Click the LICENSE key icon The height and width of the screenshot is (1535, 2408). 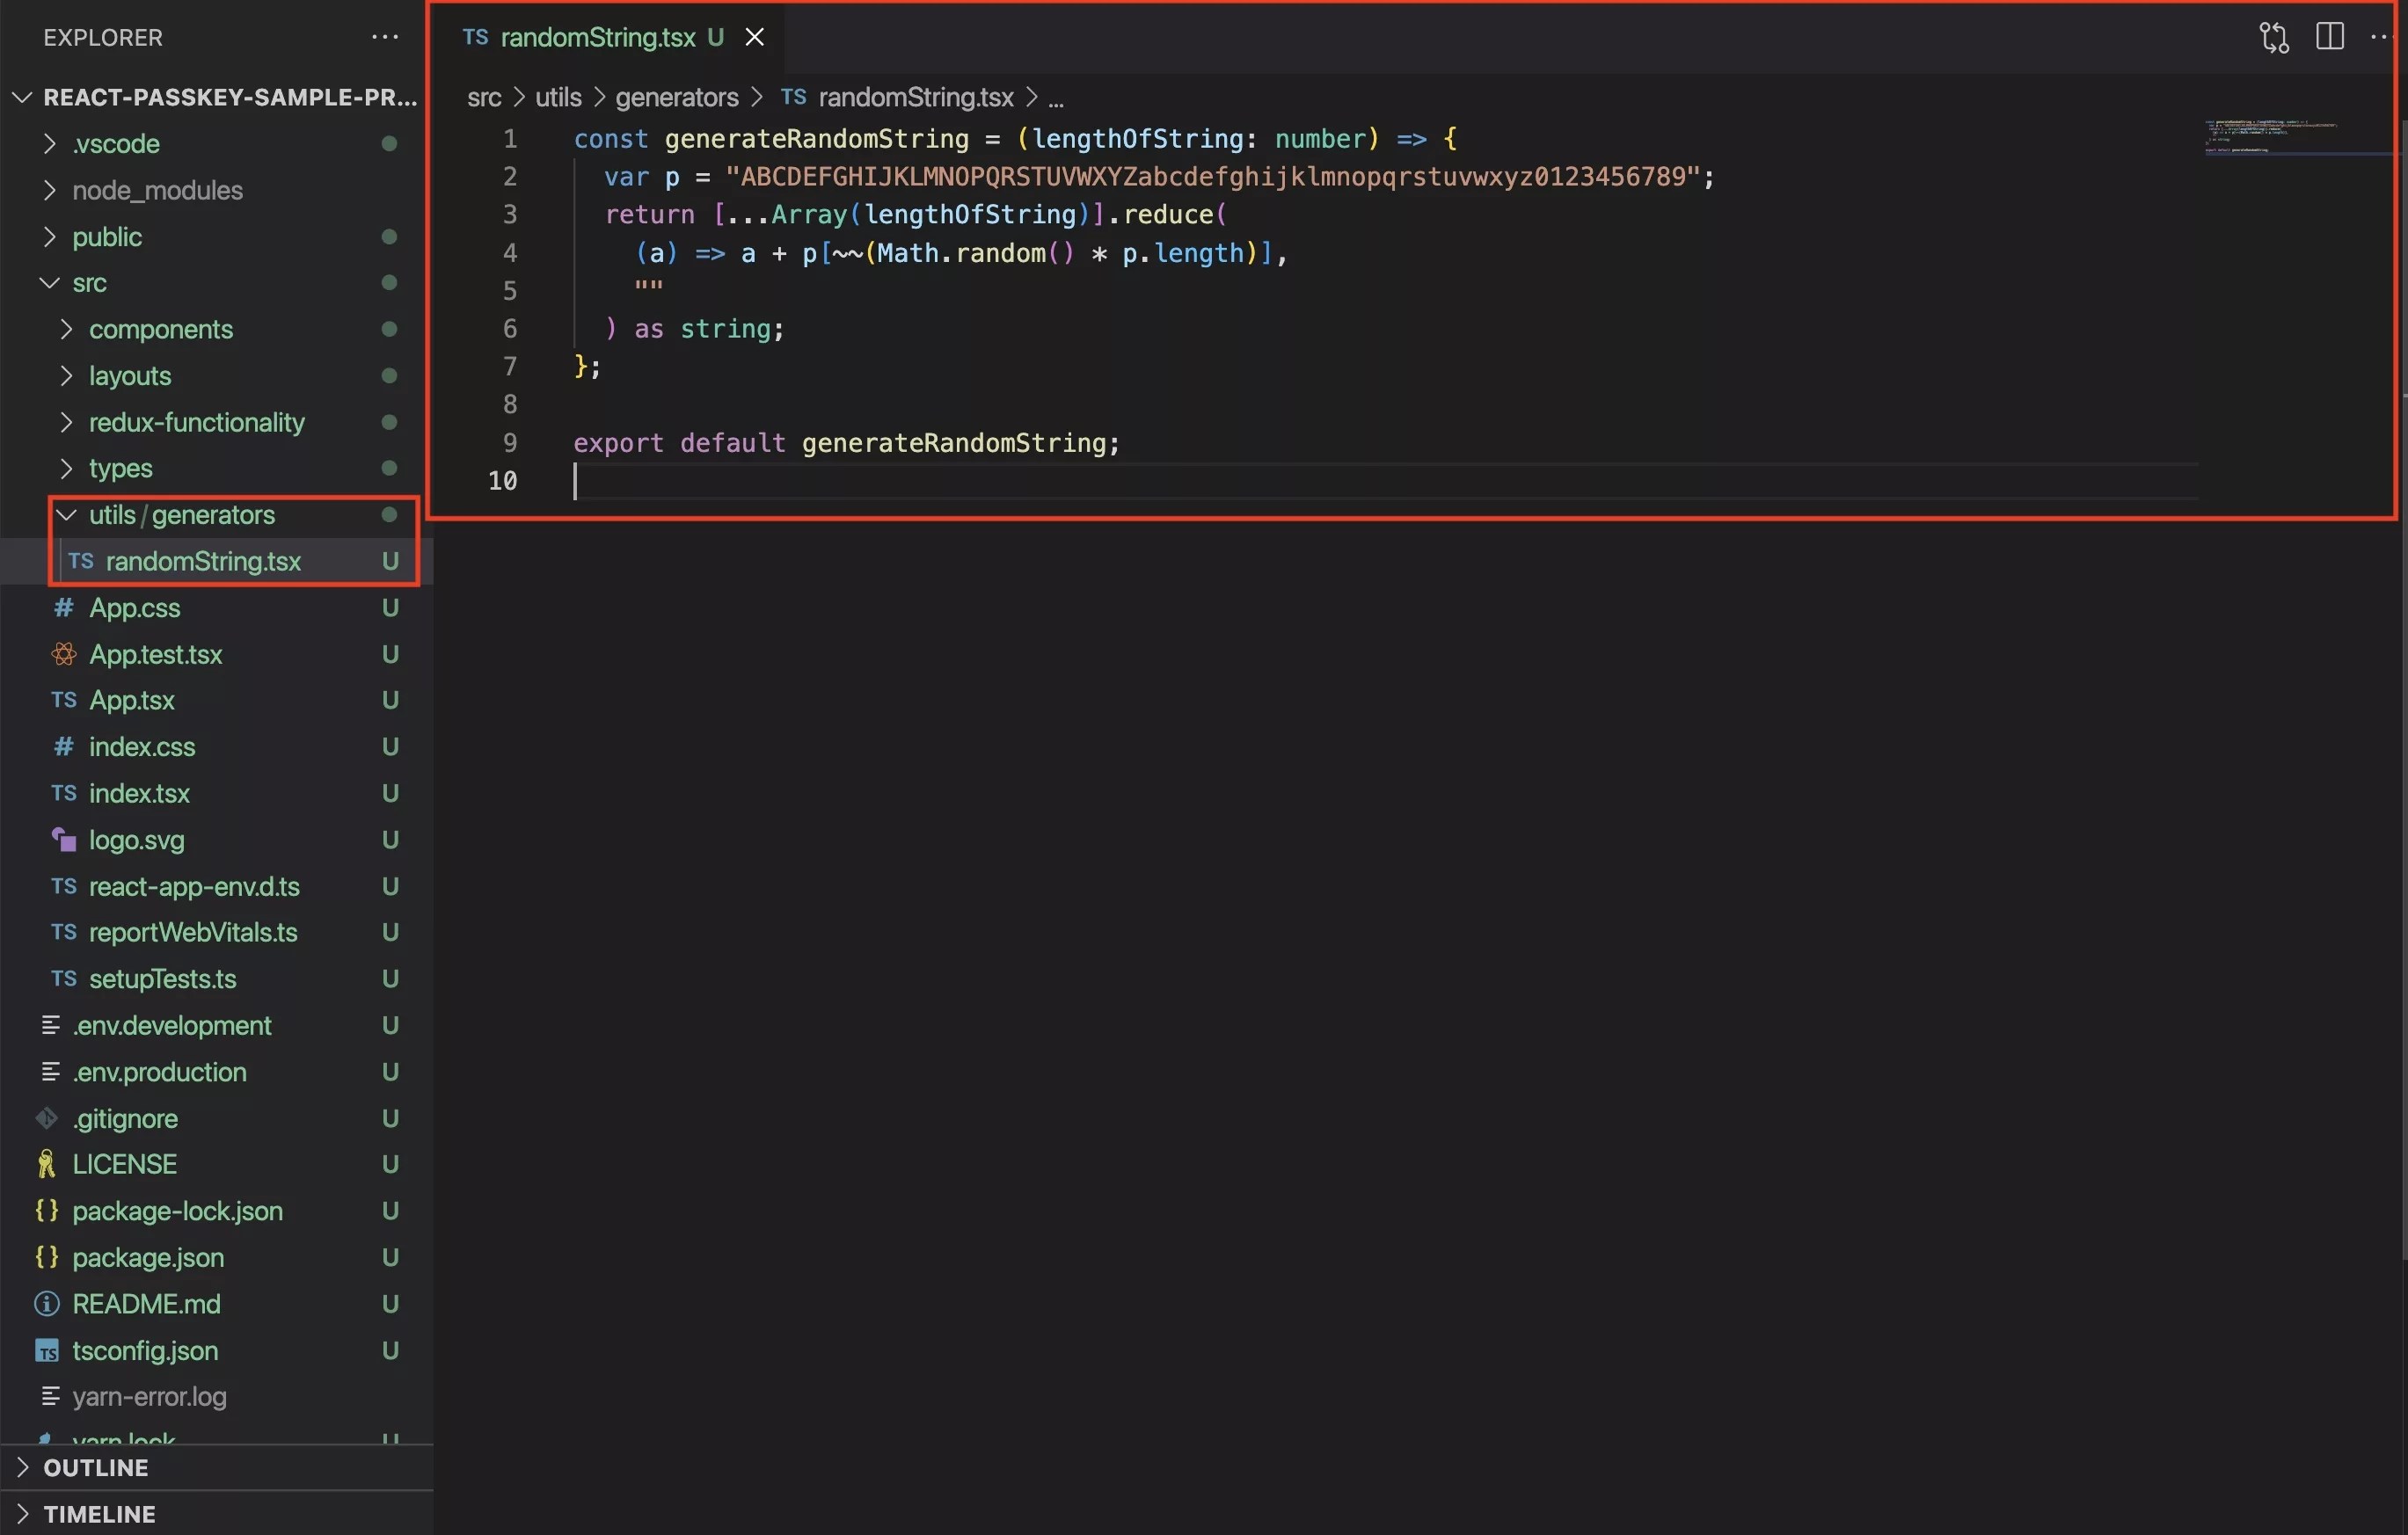click(47, 1163)
